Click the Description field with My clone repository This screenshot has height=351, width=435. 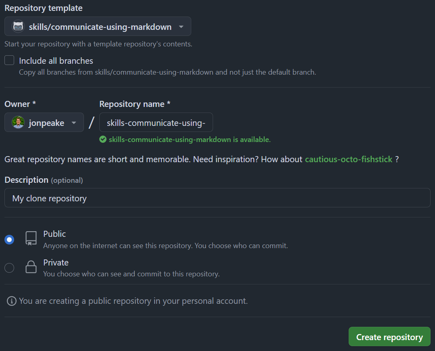coord(217,198)
